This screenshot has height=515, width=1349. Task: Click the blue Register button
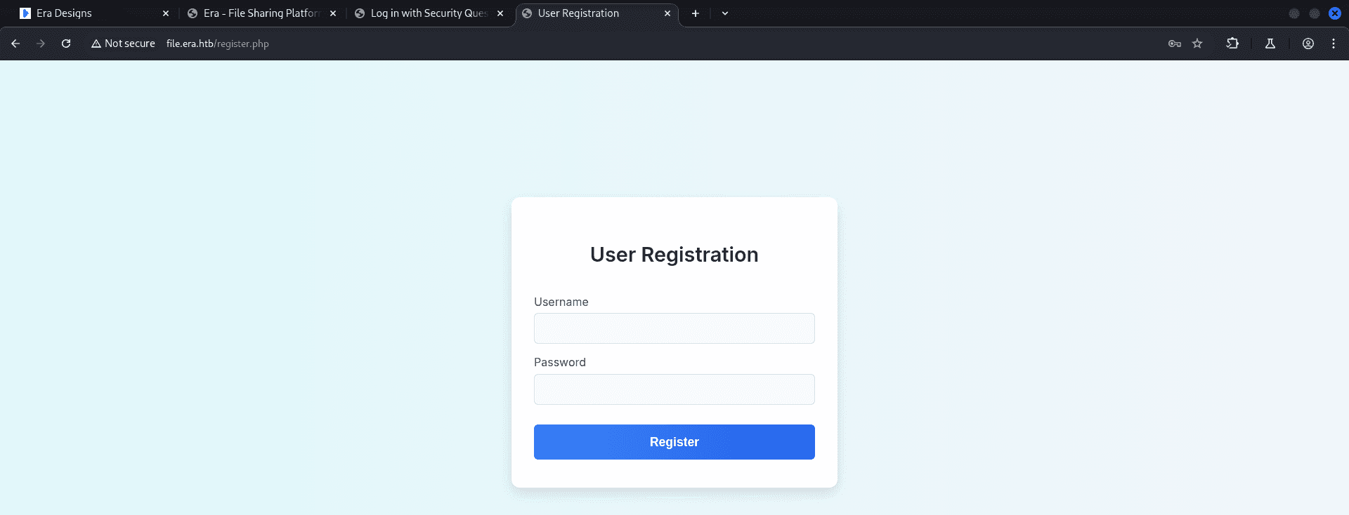(x=674, y=442)
